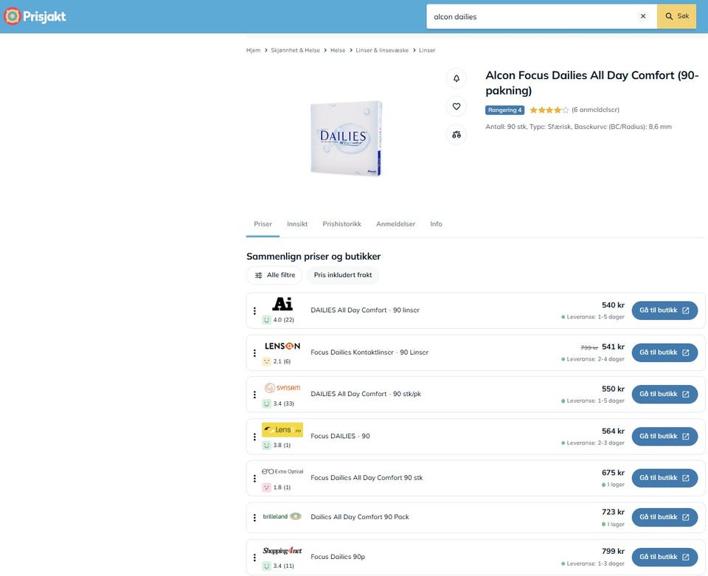Go to store for 675 kr offer
The width and height of the screenshot is (708, 576).
[664, 478]
